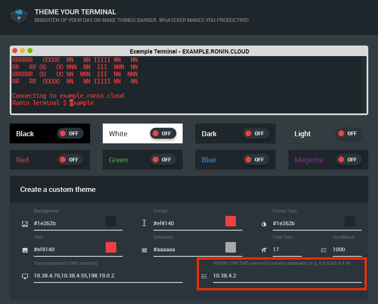Click the Ronin Link DNS list icon
Image resolution: width=378 pixels, height=304 pixels.
[x=204, y=276]
